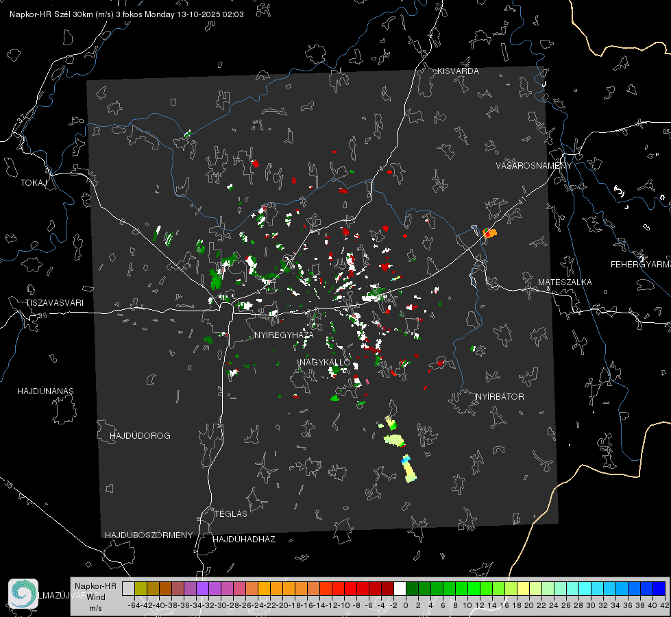
Task: Click road number 36 near Tiszavasvári
Action: pos(42,315)
